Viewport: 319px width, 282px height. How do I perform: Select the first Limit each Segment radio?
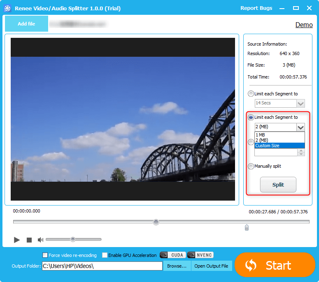(251, 94)
